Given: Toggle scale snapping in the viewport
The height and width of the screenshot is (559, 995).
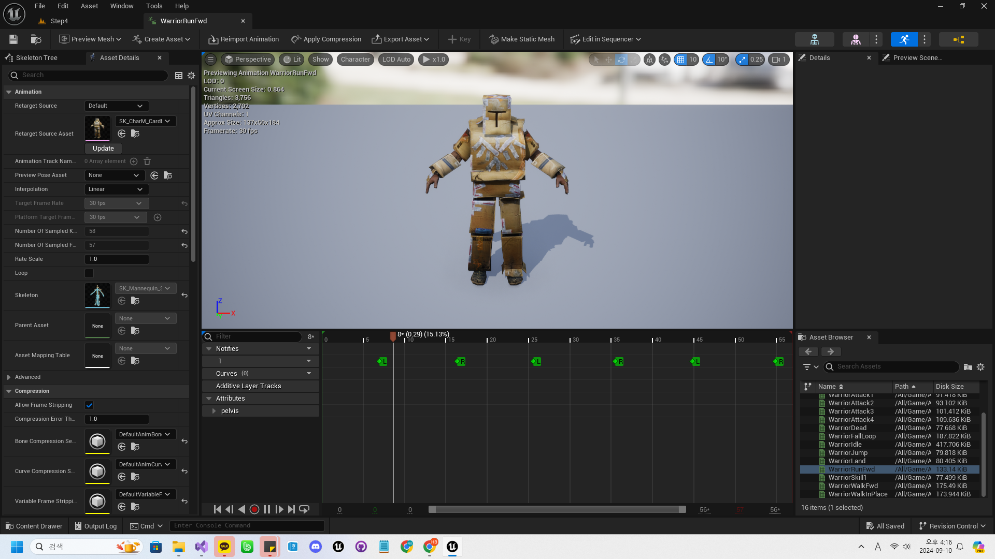Looking at the screenshot, I should [742, 60].
